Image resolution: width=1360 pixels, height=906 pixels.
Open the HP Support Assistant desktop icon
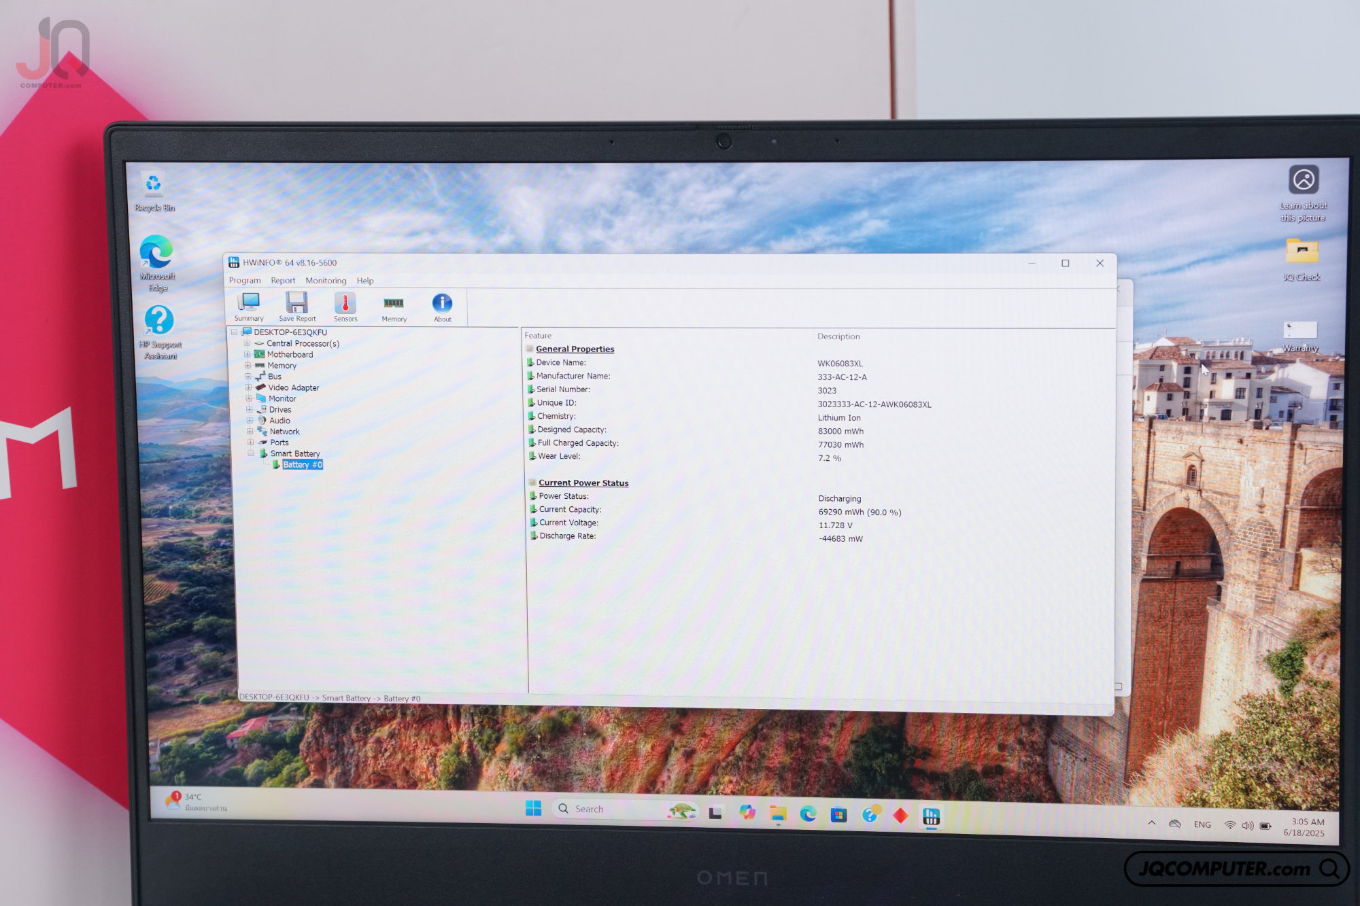[x=160, y=332]
